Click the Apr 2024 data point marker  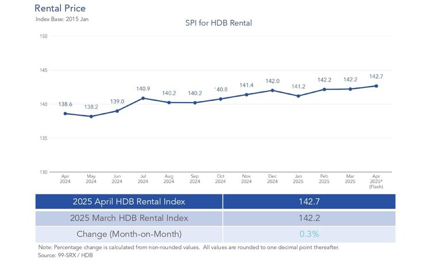point(65,114)
